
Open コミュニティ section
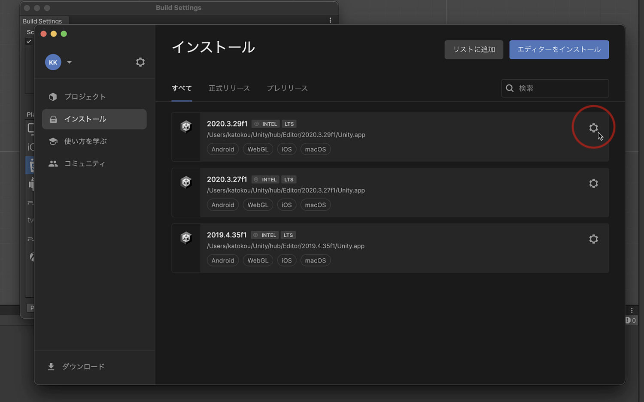coord(94,163)
